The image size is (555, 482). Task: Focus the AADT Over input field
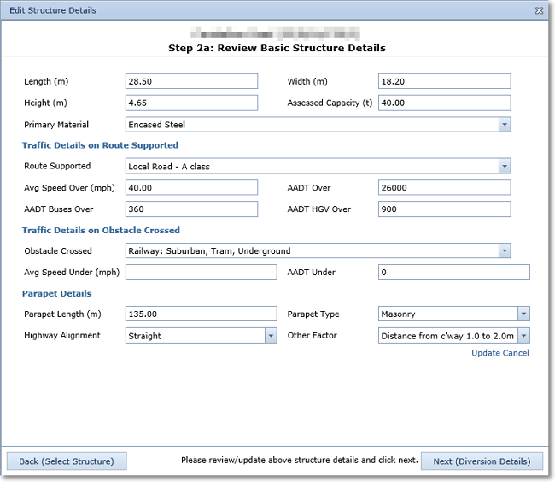click(445, 188)
